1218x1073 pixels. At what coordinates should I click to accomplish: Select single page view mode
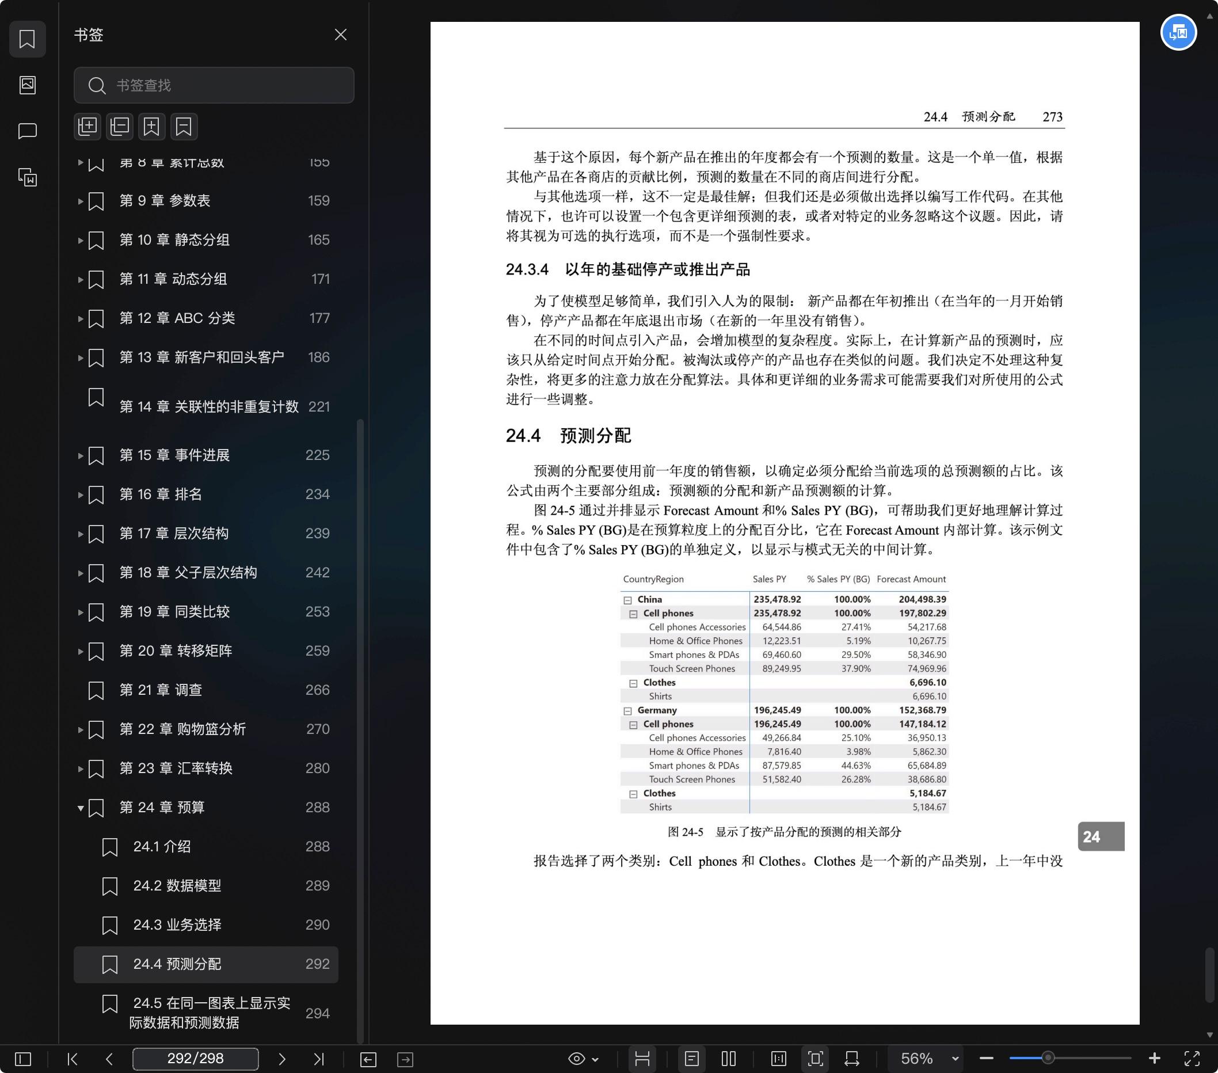coord(691,1059)
